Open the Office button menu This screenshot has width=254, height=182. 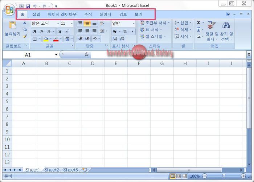pyautogui.click(x=9, y=10)
